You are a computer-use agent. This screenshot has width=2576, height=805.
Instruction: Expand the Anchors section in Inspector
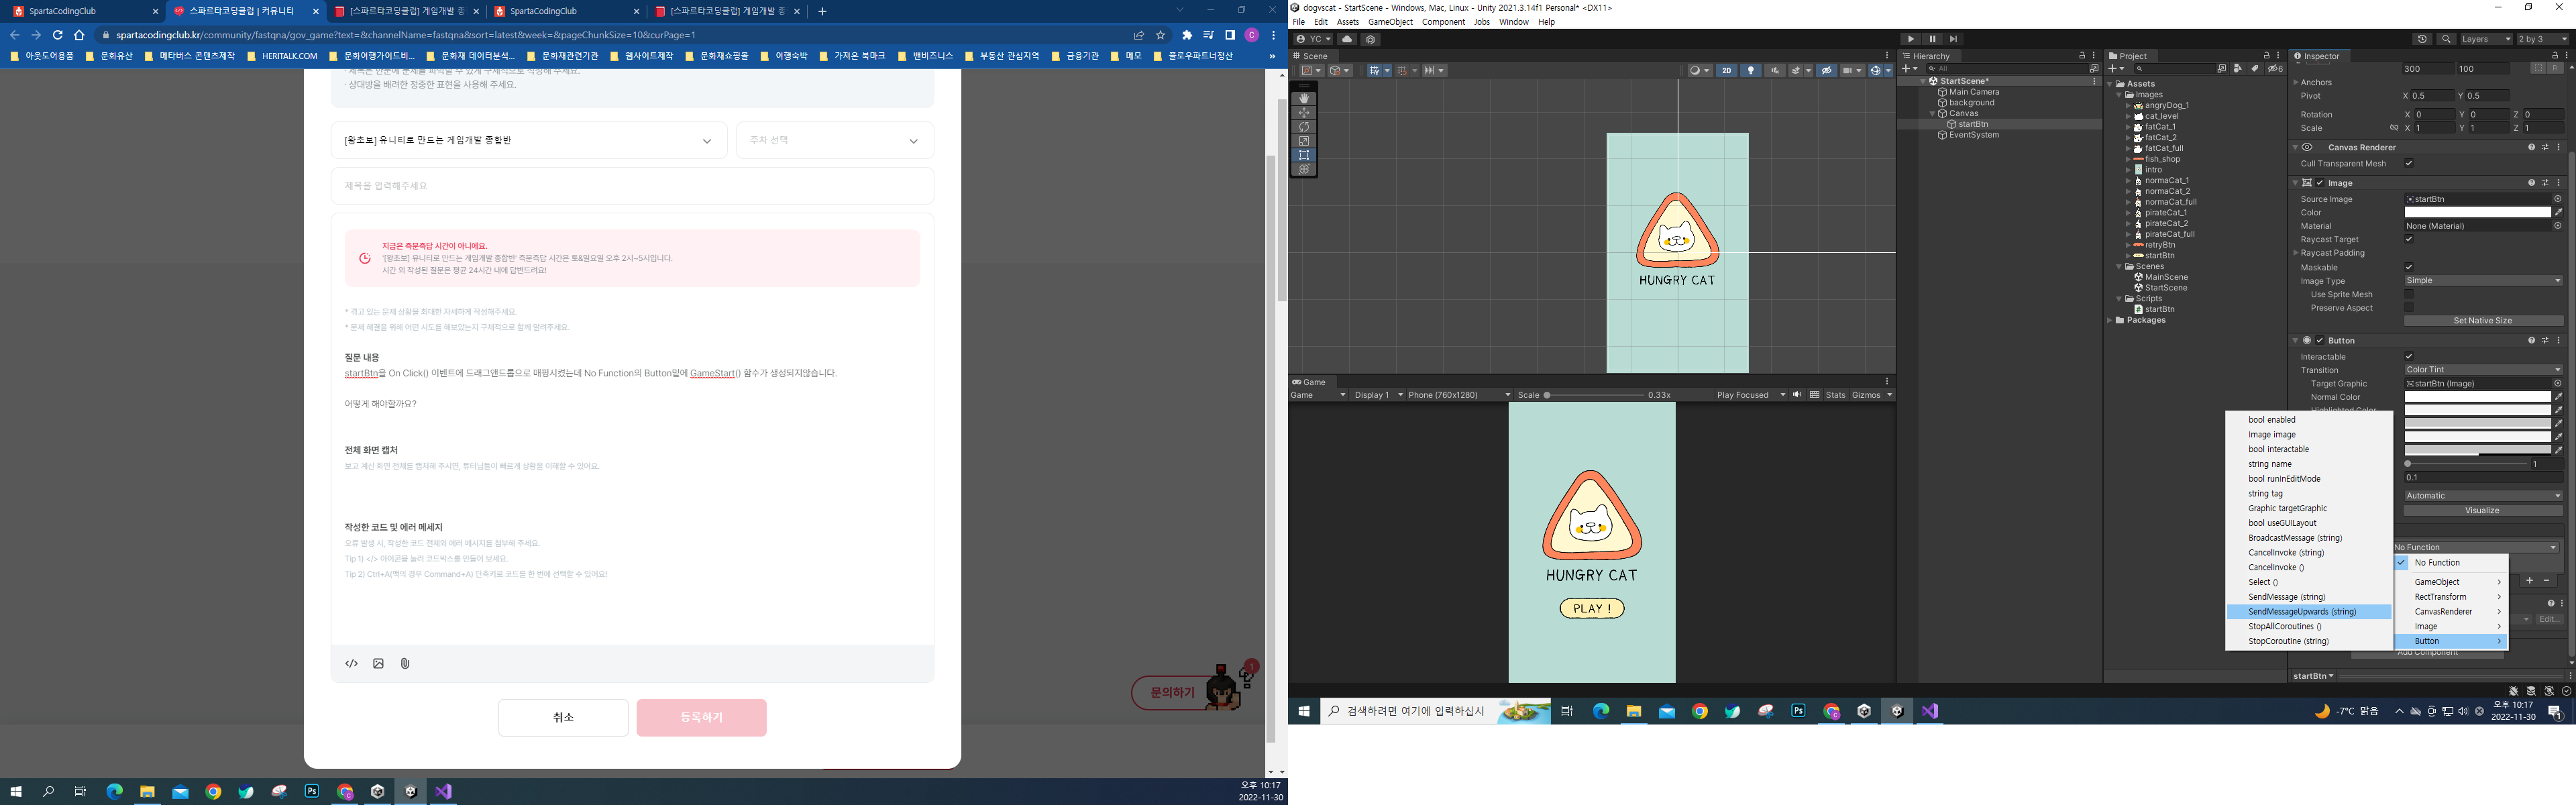pyautogui.click(x=2296, y=83)
